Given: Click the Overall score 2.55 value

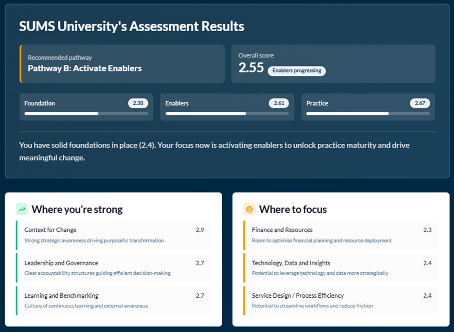Looking at the screenshot, I should click(251, 68).
